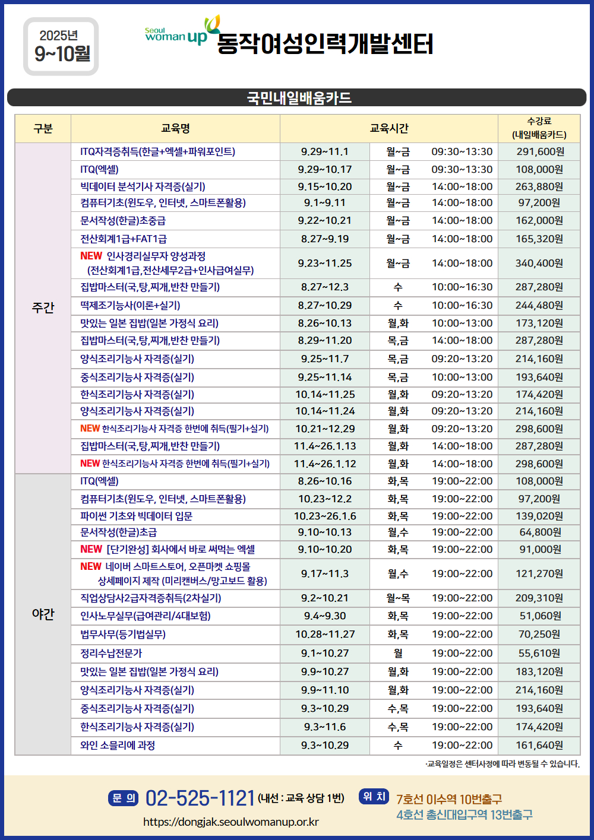
Task: Click the 떡제조기능사(이론+실기) course
Action: pyautogui.click(x=130, y=306)
